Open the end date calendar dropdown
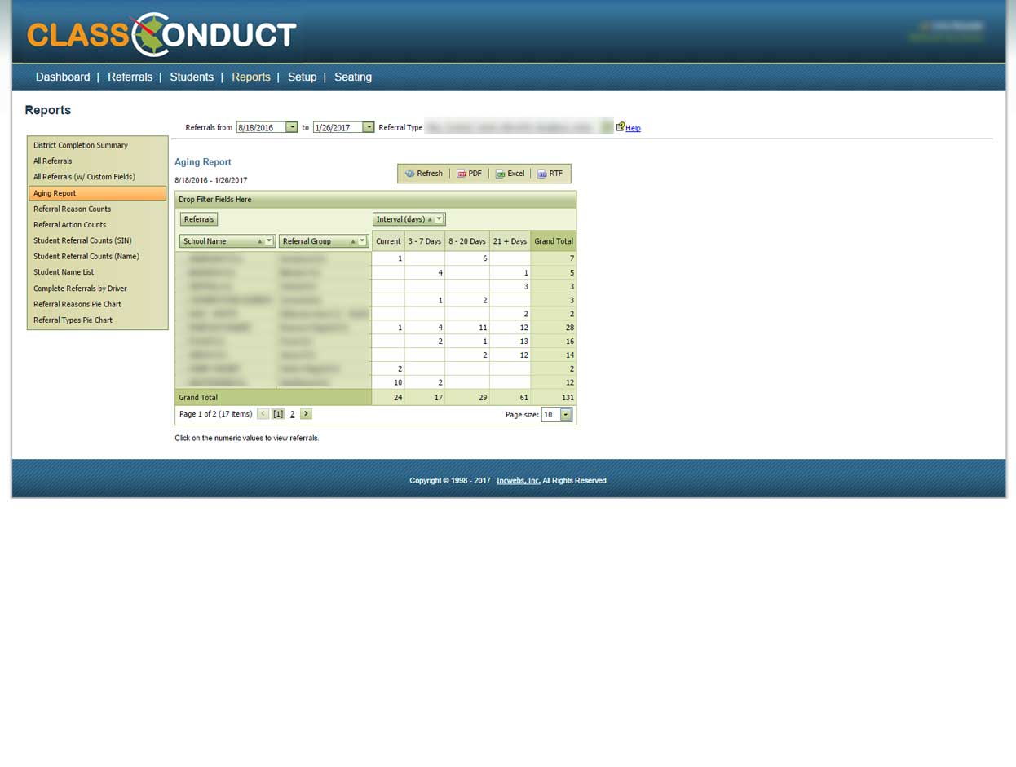 coord(369,127)
